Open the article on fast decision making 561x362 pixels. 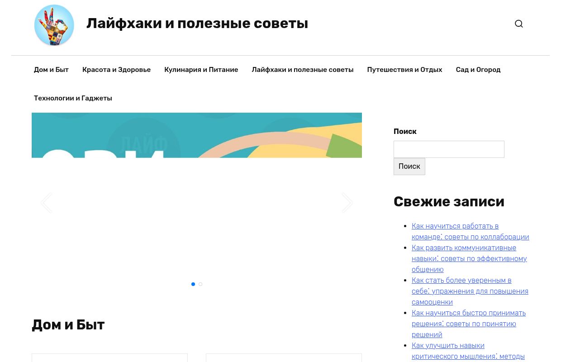[x=469, y=324]
